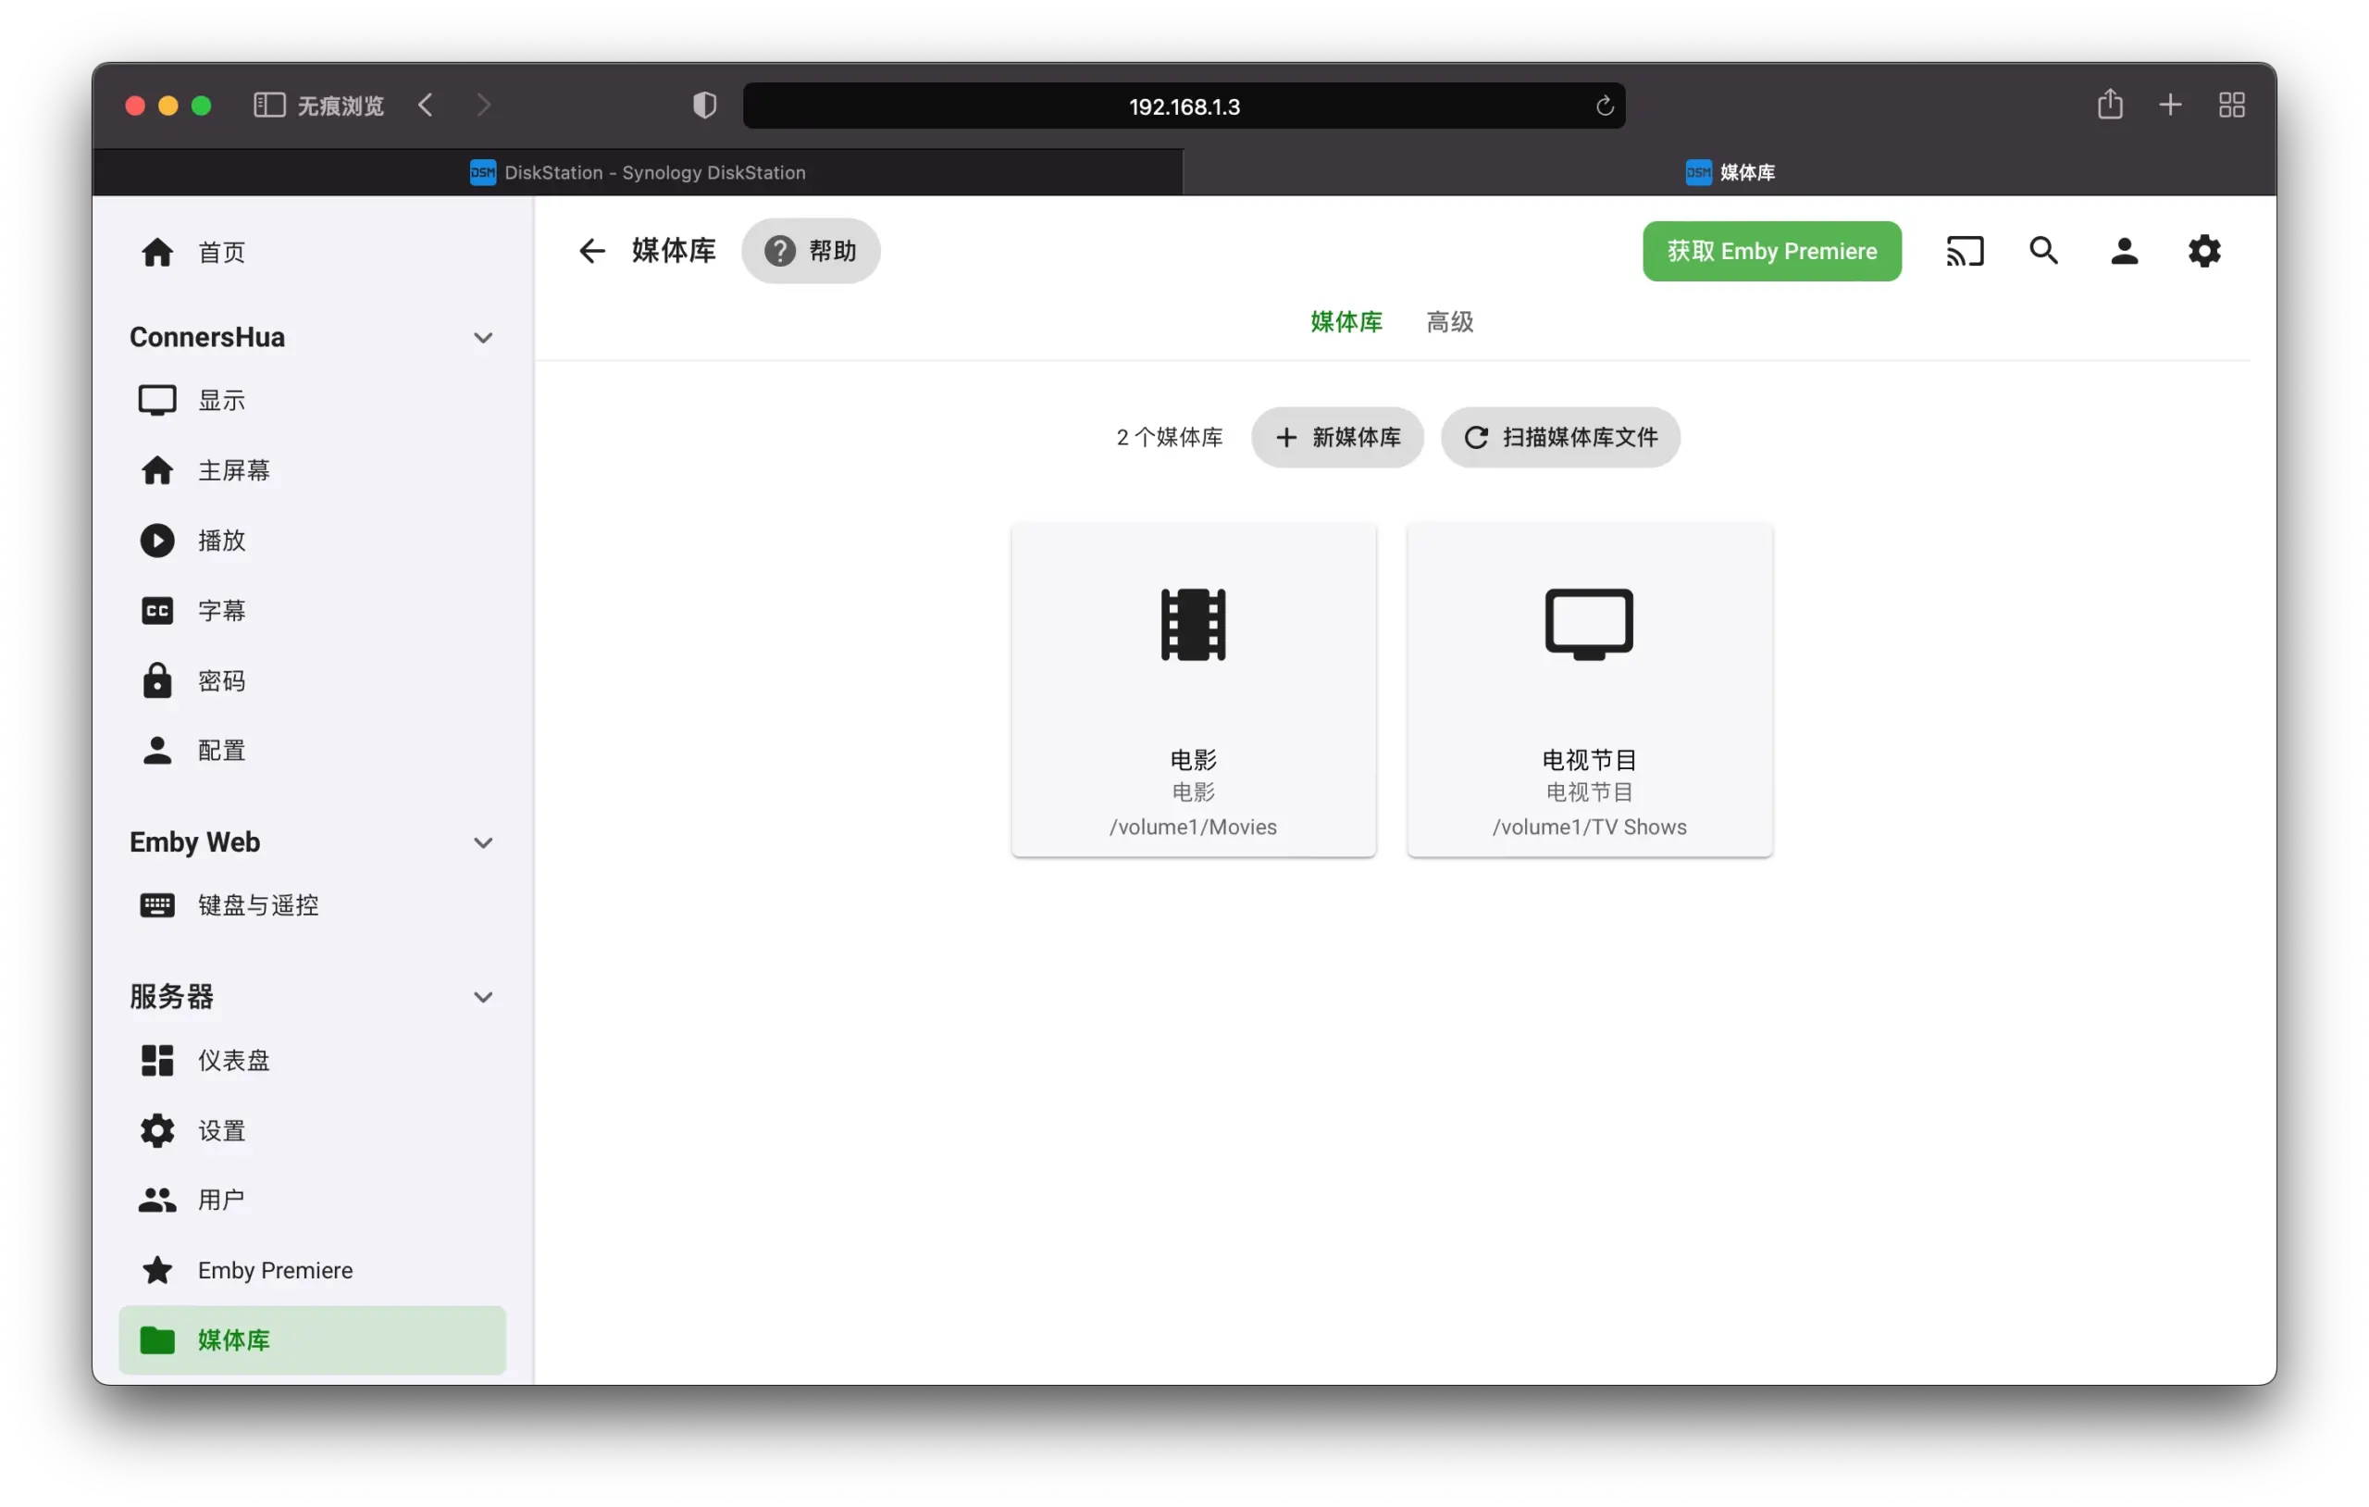Viewport: 2369px width, 1507px height.
Task: Click 新媒体库 to add a library
Action: coord(1337,437)
